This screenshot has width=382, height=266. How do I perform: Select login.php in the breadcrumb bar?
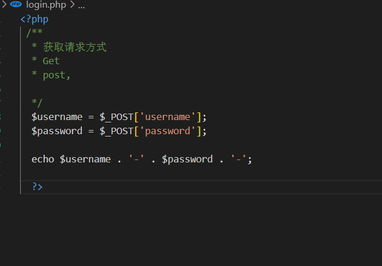46,5
